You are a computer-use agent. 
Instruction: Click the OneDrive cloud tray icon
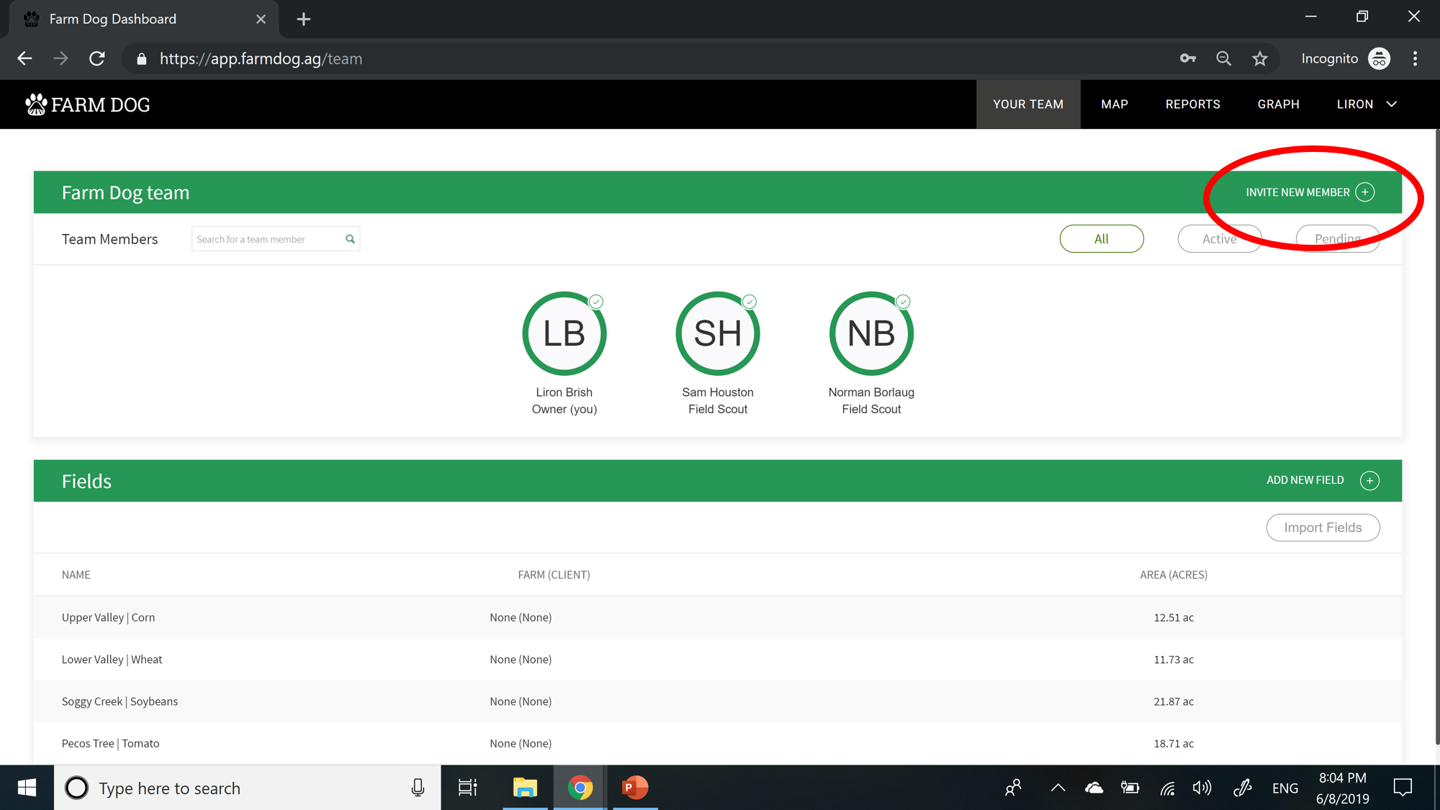coord(1094,788)
